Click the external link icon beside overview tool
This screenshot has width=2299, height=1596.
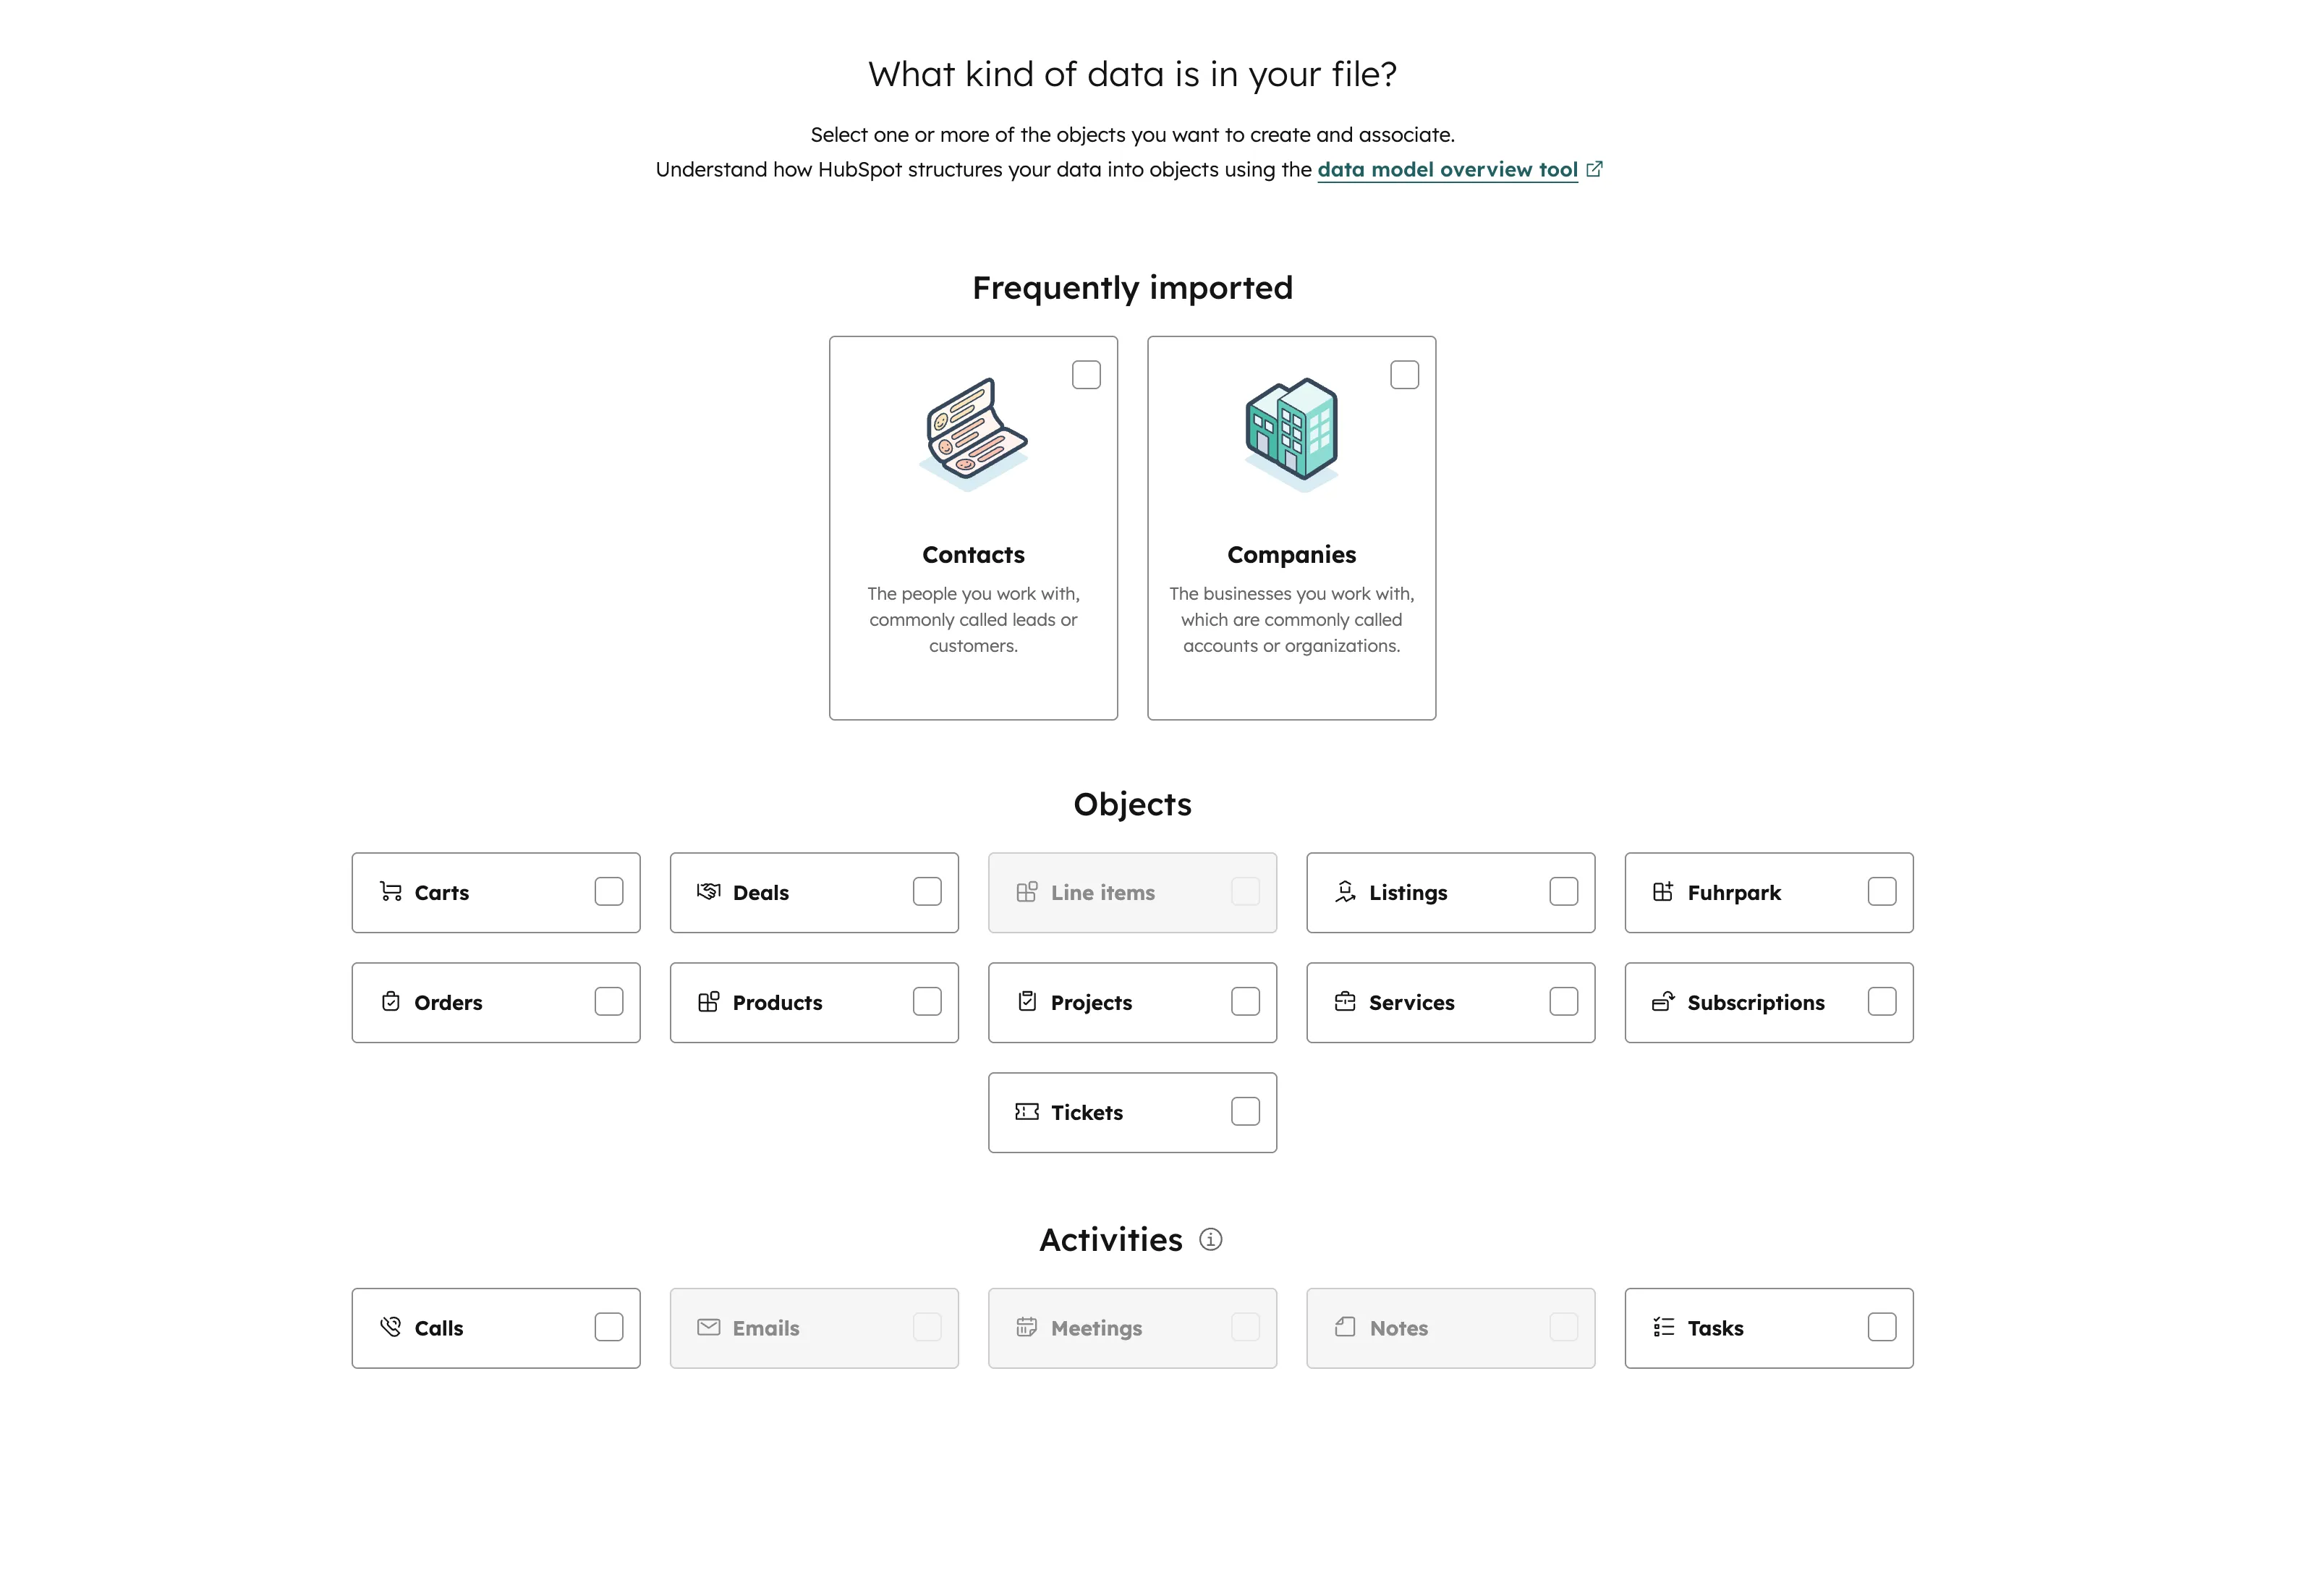pos(1594,169)
